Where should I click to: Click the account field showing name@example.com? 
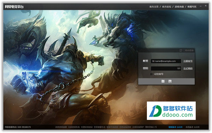point(166,61)
